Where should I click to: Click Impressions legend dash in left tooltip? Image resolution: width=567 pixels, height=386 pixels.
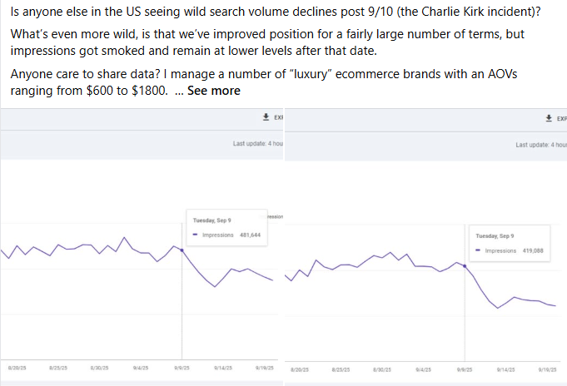(x=196, y=235)
